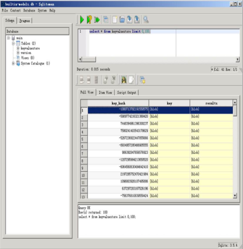This screenshot has width=243, height=249.
Task: Select System Catalogue (1) in tree
Action: [x=35, y=63]
